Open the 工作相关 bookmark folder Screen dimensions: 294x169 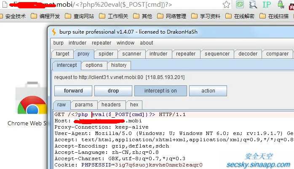(113, 16)
